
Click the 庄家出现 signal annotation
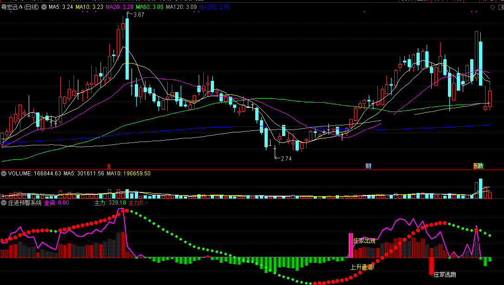pyautogui.click(x=364, y=241)
